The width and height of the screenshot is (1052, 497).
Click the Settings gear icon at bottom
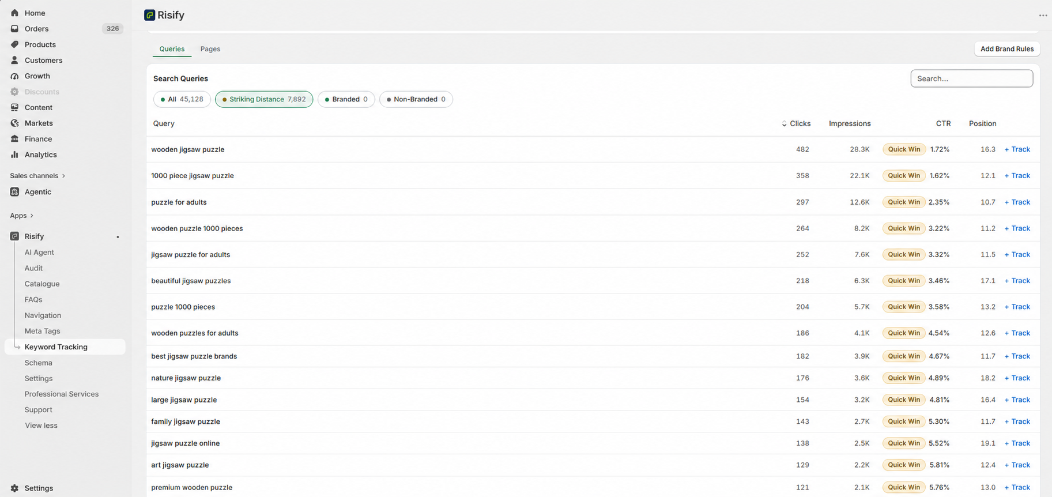point(14,488)
